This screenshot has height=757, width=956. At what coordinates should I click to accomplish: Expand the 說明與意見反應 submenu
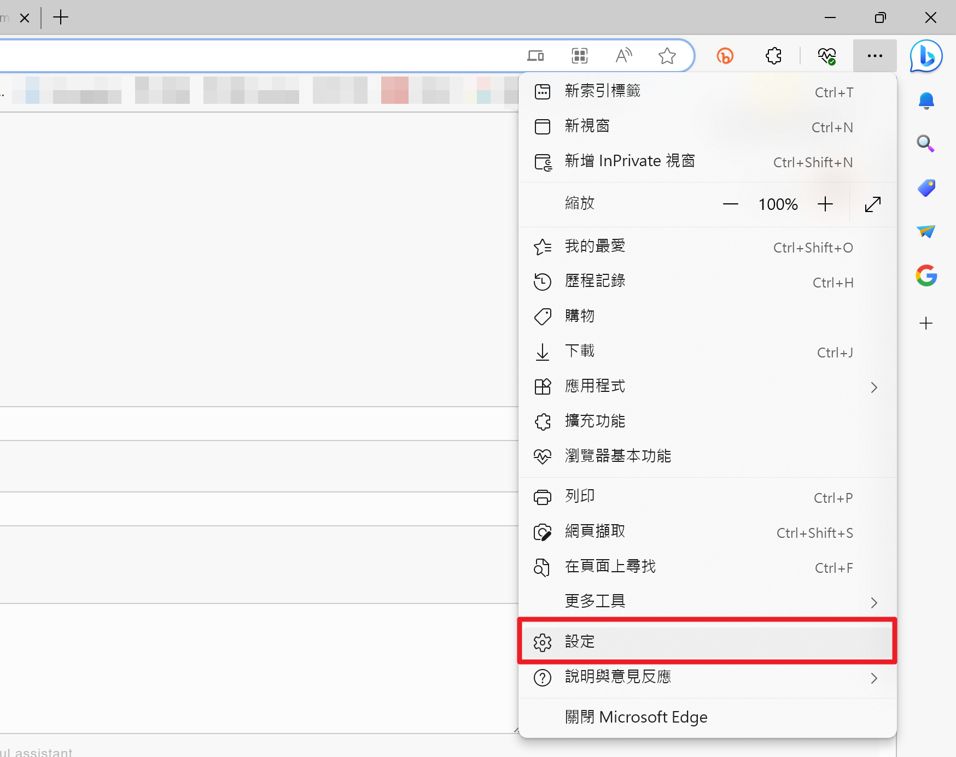[x=873, y=678]
